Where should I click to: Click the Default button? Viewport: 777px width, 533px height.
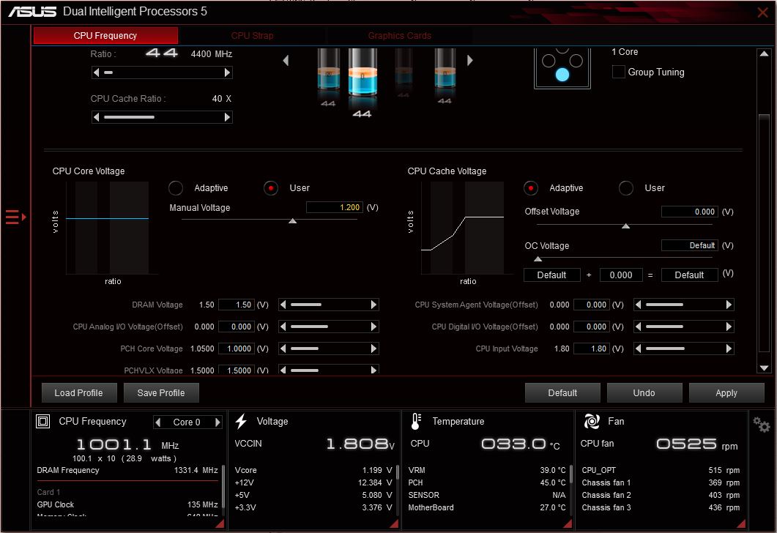(x=562, y=393)
